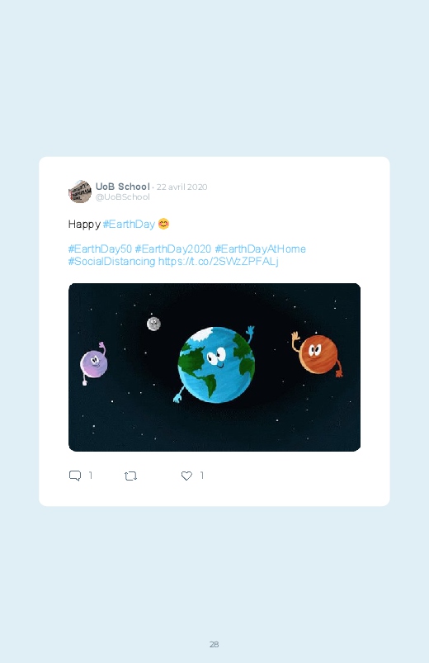Screen dimensions: 429x663
Task: Open the #EarthDay2020 hashtag
Action: click(173, 249)
